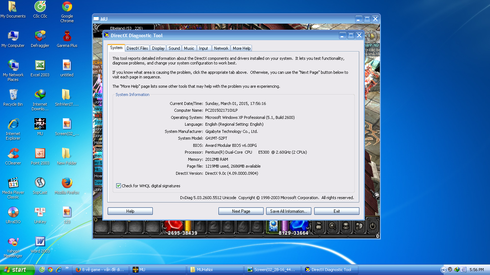
Task: Click 'DirectX 9.0c (4.09.0000.0904)' version text
Action: coord(231,173)
